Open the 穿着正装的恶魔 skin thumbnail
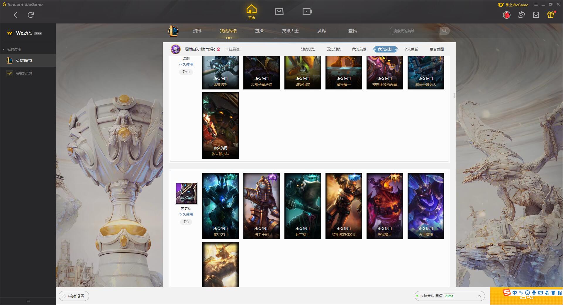 [x=385, y=73]
